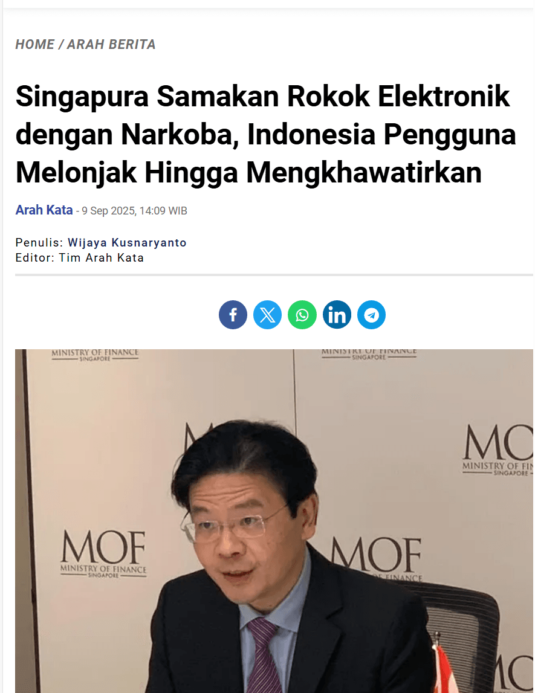Click the 9 Sep 2025 timestamp
Screen dimensions: 535x693
134,211
